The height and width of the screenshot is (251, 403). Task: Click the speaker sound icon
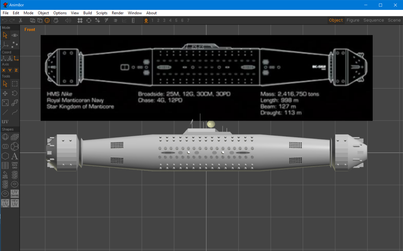(68, 20)
